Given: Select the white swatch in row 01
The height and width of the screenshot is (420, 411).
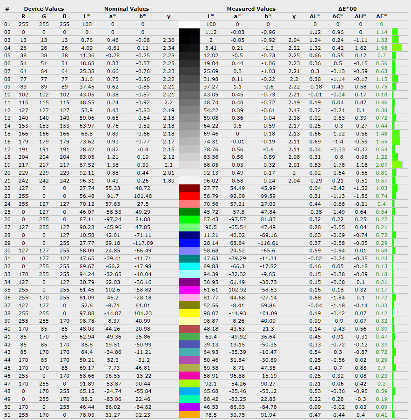Looking at the screenshot, I should tap(189, 24).
